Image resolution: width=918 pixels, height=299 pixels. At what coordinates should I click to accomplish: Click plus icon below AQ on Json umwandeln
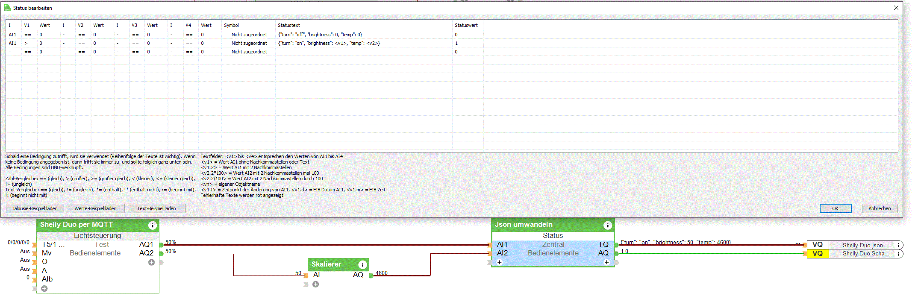606,262
